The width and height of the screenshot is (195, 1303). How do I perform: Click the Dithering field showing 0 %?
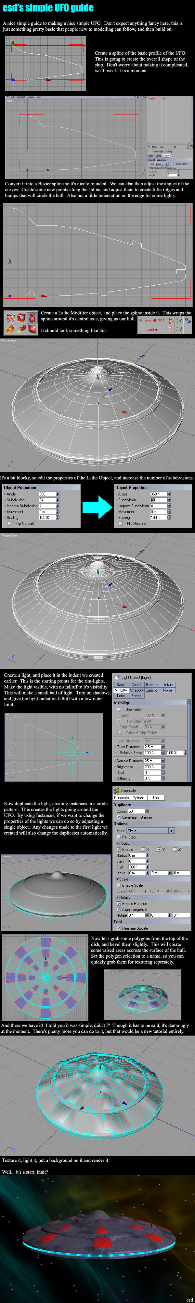coord(152,779)
